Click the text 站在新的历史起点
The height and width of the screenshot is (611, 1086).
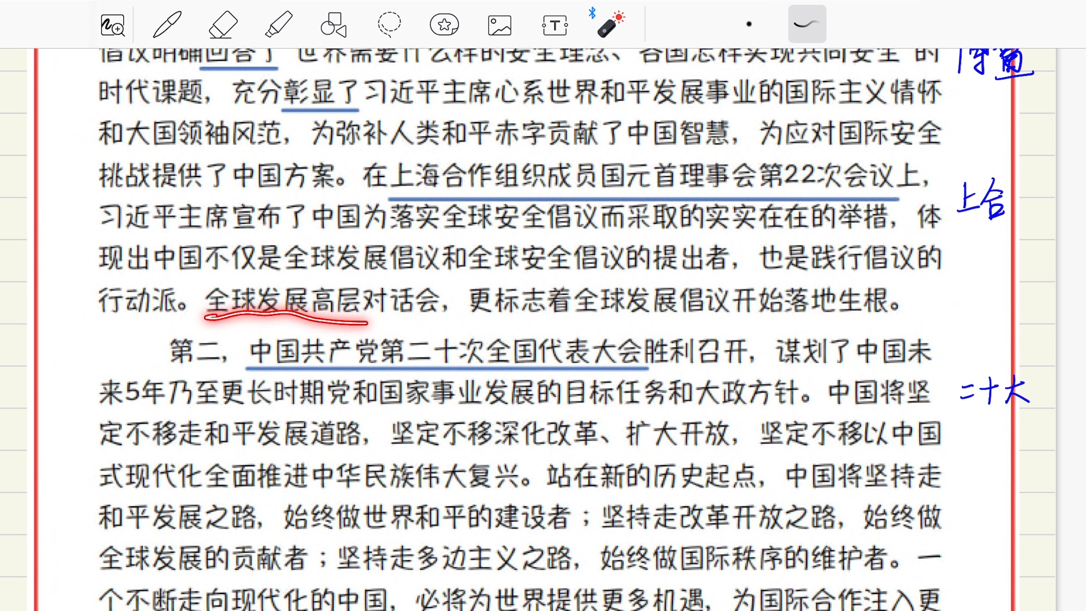coord(652,475)
